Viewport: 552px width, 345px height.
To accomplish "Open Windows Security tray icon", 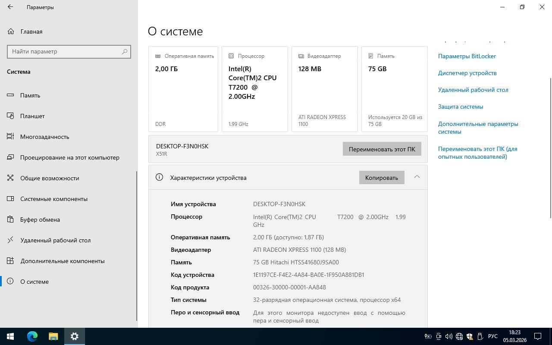I will [469, 336].
